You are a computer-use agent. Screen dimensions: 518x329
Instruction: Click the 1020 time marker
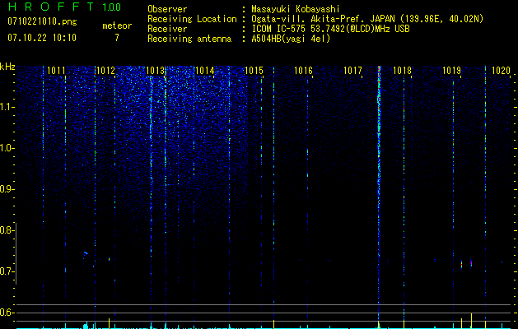coord(502,71)
